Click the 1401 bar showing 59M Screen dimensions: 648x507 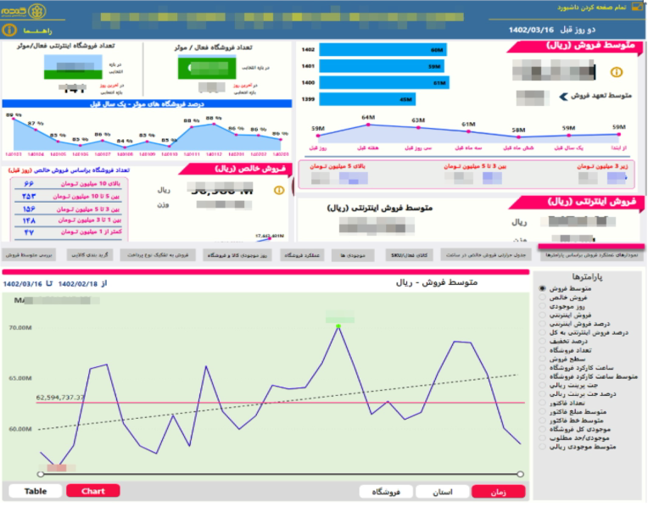pos(382,66)
